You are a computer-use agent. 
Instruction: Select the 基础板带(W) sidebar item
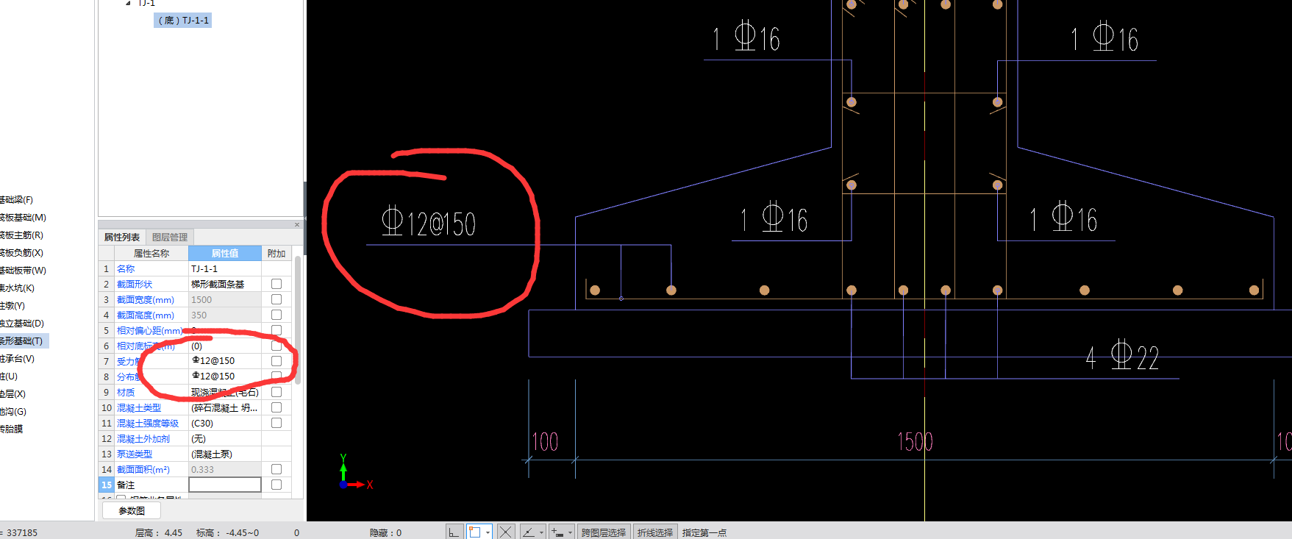point(23,271)
